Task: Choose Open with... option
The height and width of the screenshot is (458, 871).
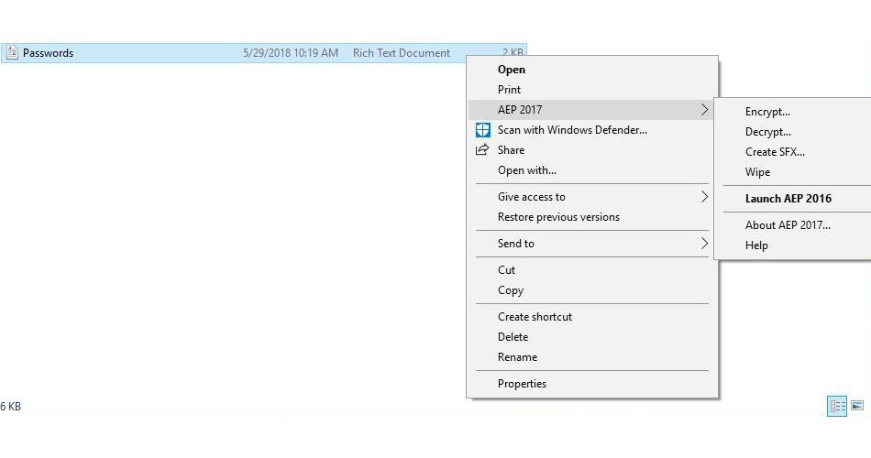Action: point(592,169)
